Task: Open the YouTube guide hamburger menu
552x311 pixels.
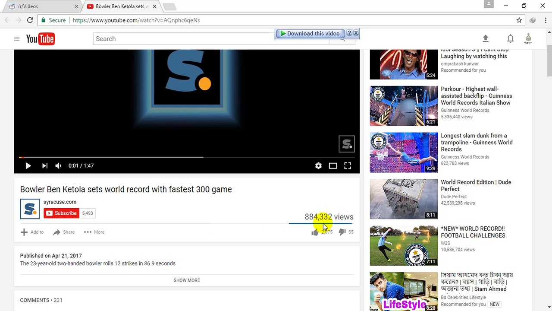Action: (17, 39)
